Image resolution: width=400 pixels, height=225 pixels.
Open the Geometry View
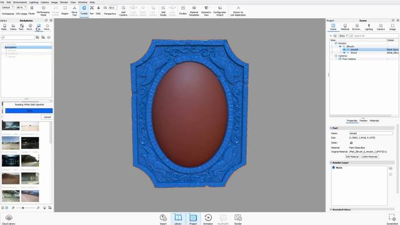(x=206, y=11)
